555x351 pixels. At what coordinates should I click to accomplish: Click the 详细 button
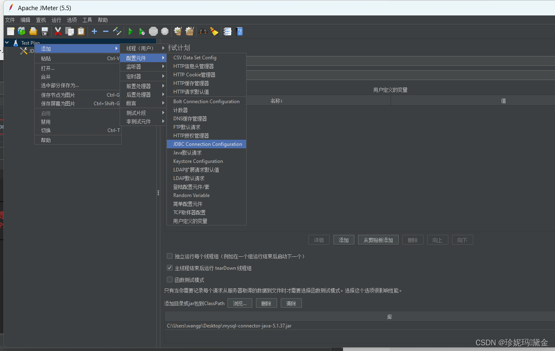coord(319,240)
